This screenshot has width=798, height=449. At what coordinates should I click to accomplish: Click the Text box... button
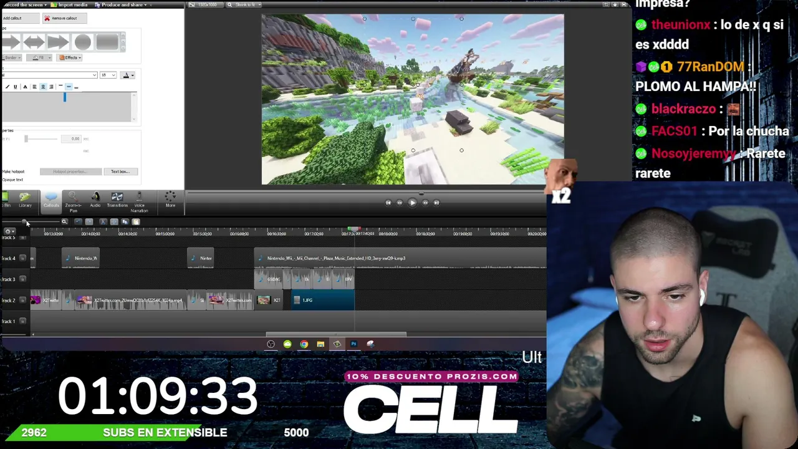[x=120, y=171]
